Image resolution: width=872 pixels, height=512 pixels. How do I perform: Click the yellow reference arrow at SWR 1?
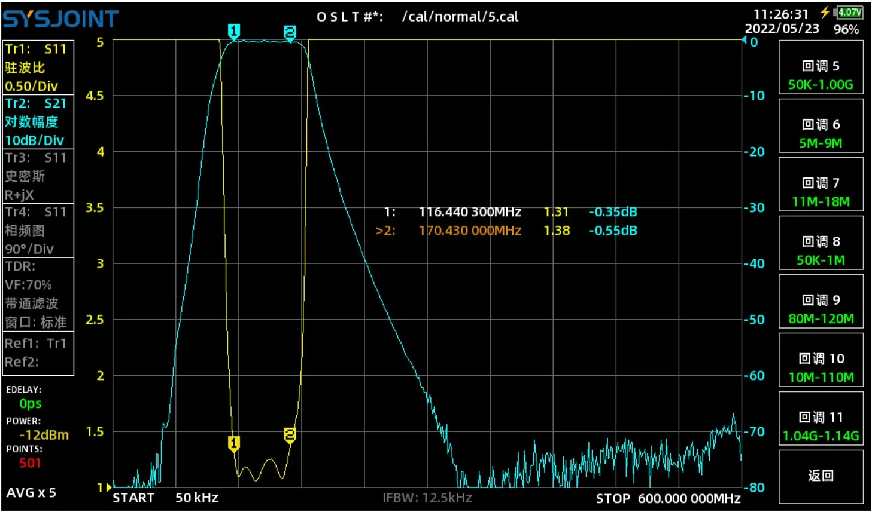[108, 488]
